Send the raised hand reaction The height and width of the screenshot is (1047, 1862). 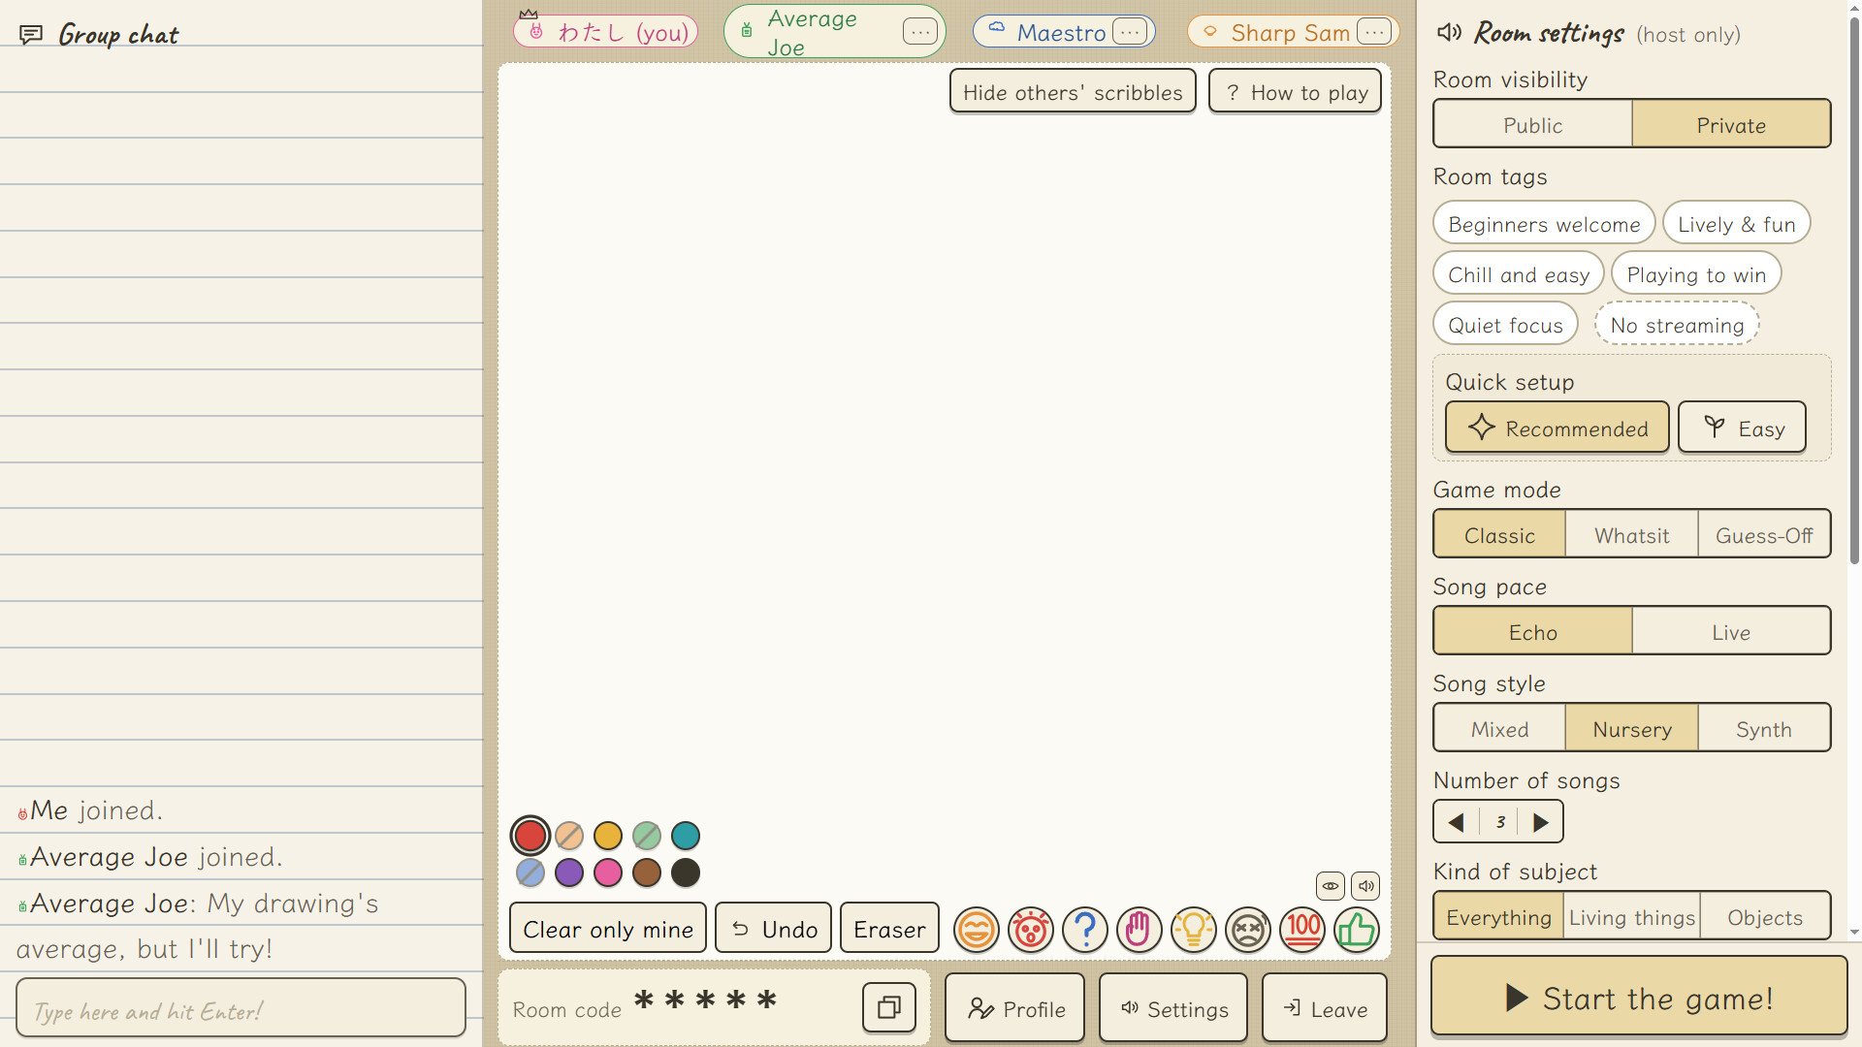pyautogui.click(x=1139, y=930)
